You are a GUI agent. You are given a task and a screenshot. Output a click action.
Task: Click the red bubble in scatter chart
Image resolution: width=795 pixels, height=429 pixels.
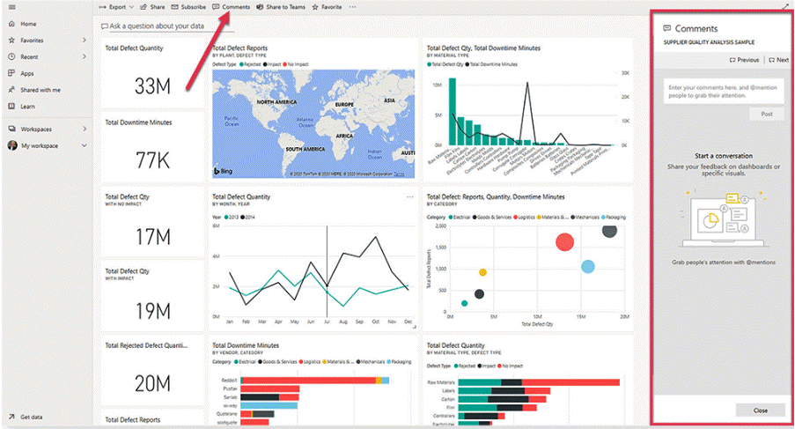[x=564, y=242]
